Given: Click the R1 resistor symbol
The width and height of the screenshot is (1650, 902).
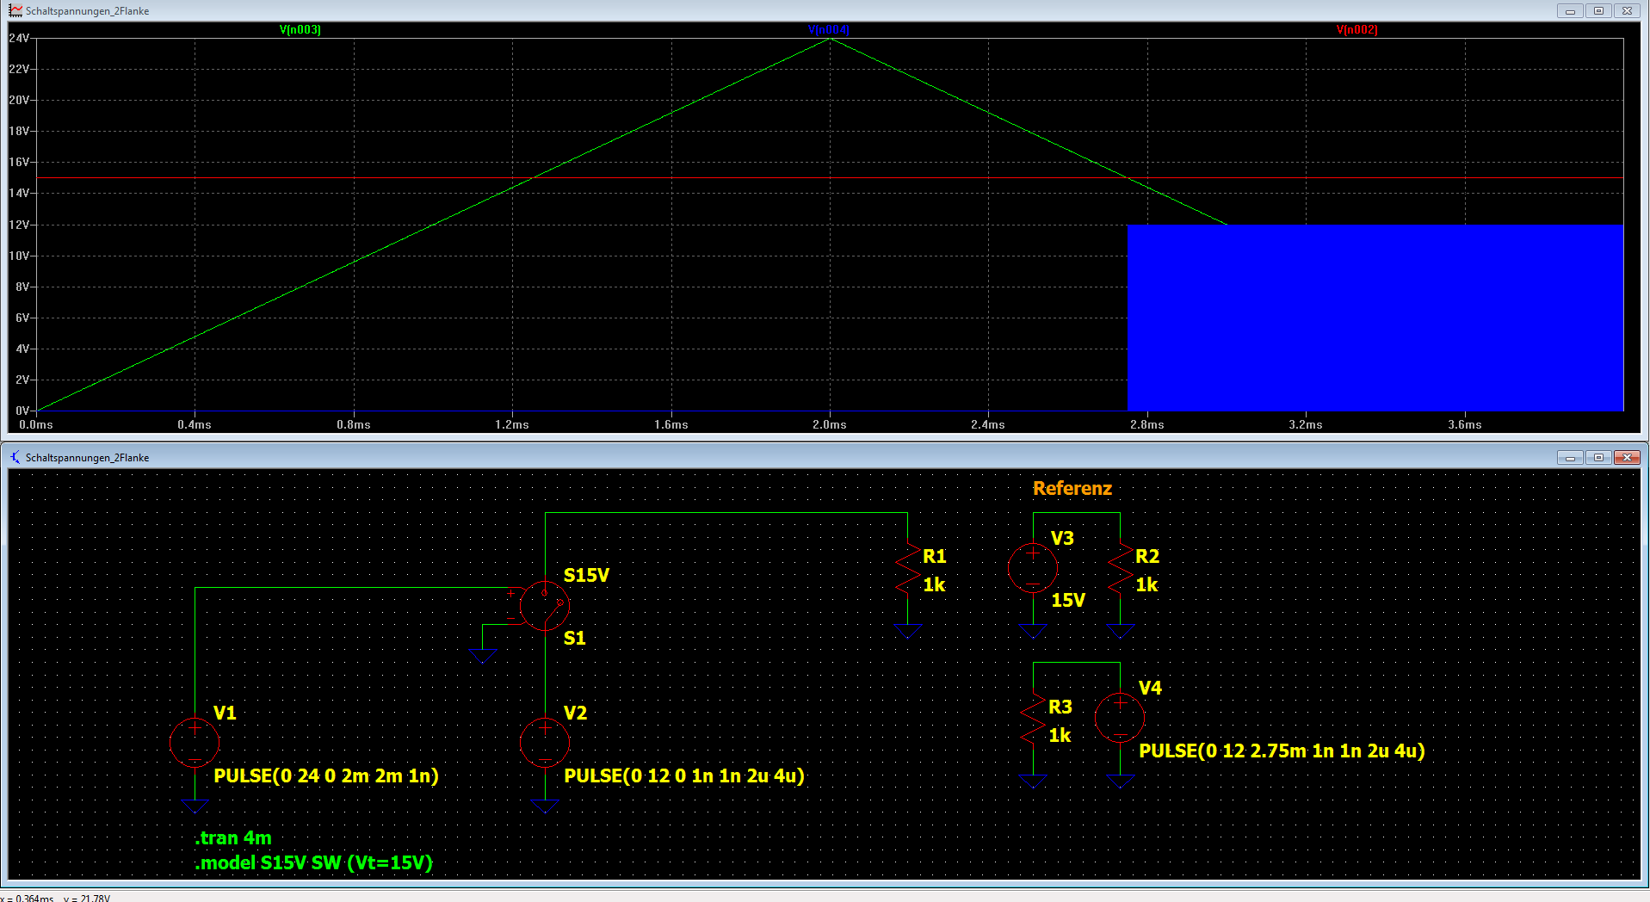Looking at the screenshot, I should point(908,568).
